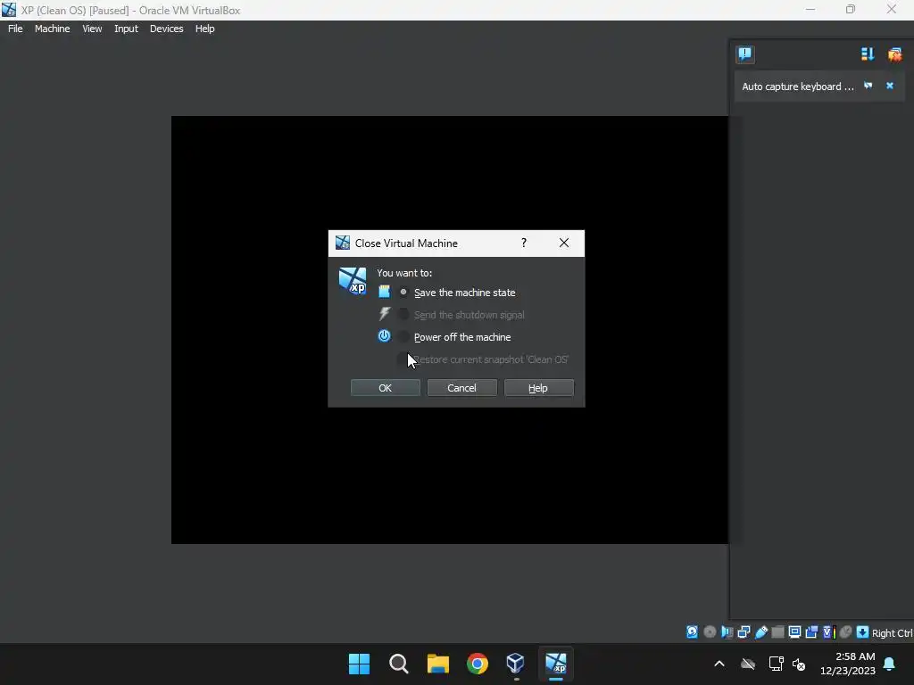Click the hard disk activity status icon
914x685 pixels.
click(692, 632)
